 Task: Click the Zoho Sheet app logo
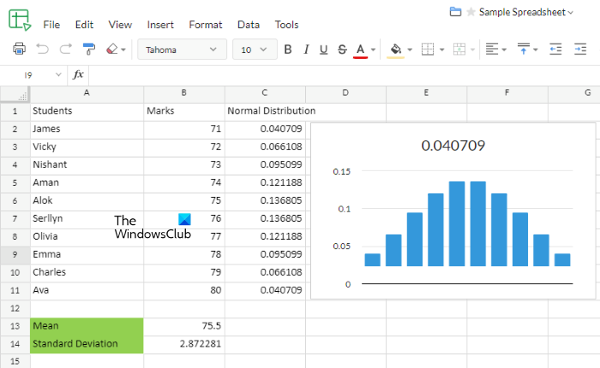pyautogui.click(x=20, y=20)
